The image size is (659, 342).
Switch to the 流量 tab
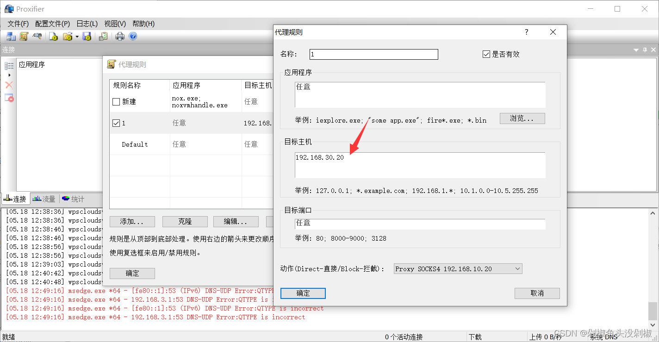click(44, 199)
